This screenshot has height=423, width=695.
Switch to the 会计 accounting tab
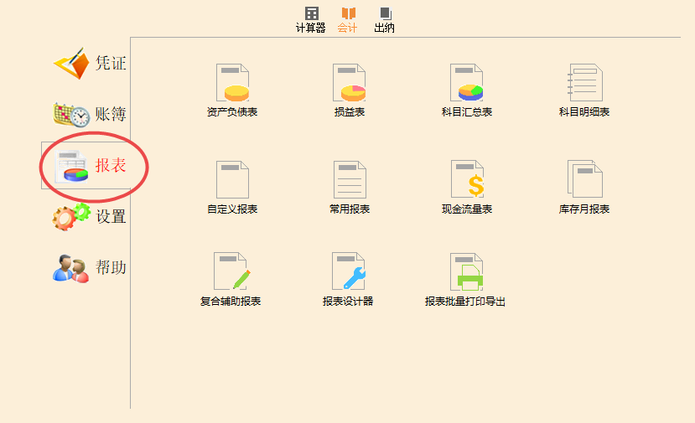coord(347,19)
